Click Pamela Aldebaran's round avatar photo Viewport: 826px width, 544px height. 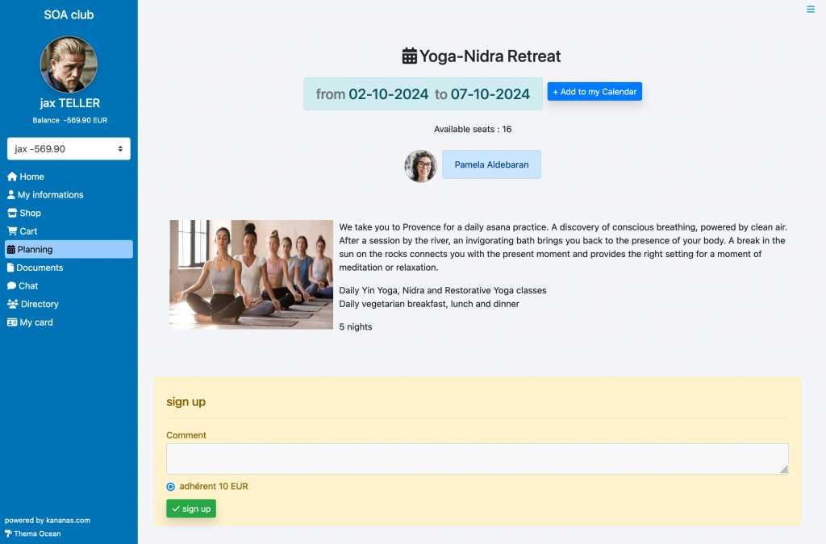pyautogui.click(x=420, y=166)
